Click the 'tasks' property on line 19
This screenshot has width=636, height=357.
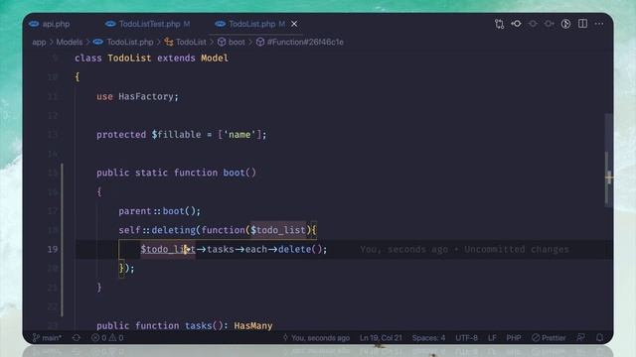coord(221,249)
